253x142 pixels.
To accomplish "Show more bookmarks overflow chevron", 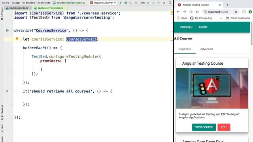I will (221, 18).
